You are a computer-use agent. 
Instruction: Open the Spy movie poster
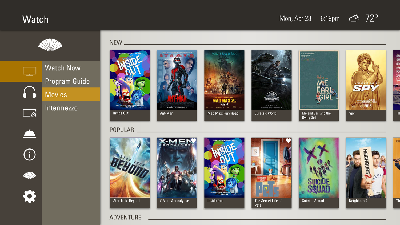(366, 80)
